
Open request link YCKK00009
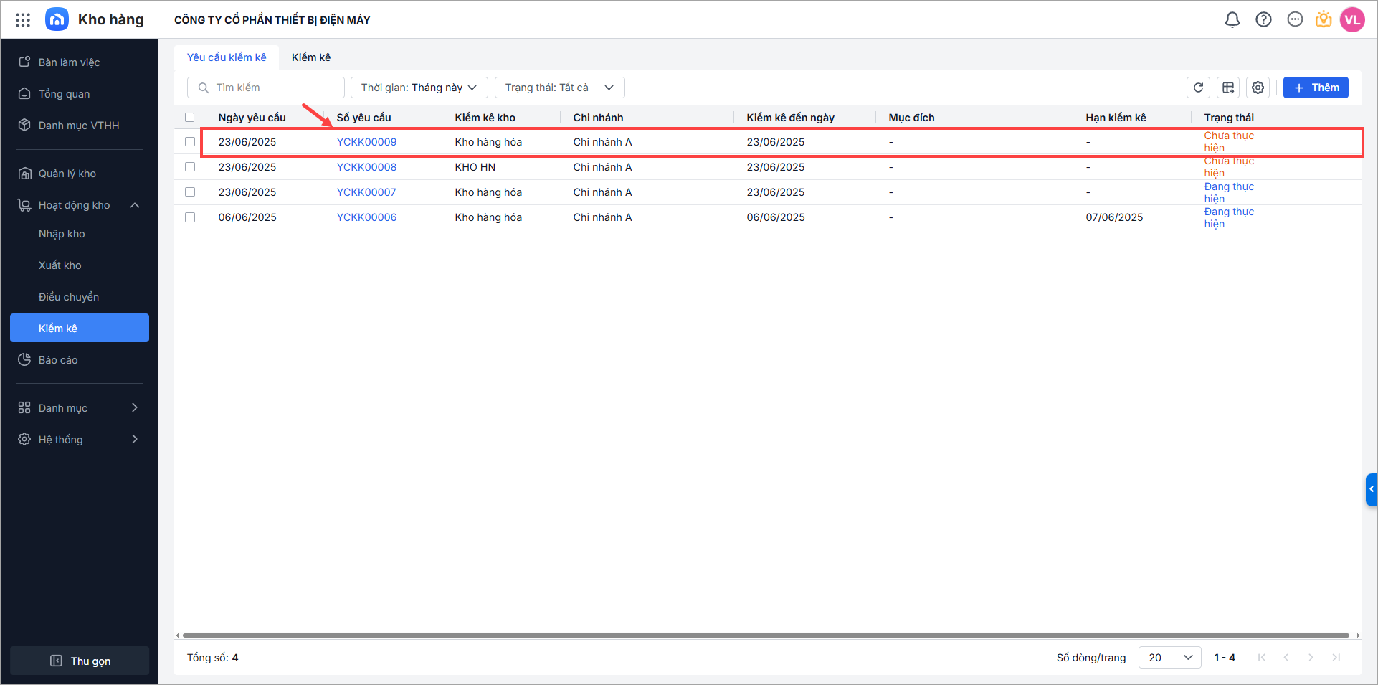pos(366,142)
